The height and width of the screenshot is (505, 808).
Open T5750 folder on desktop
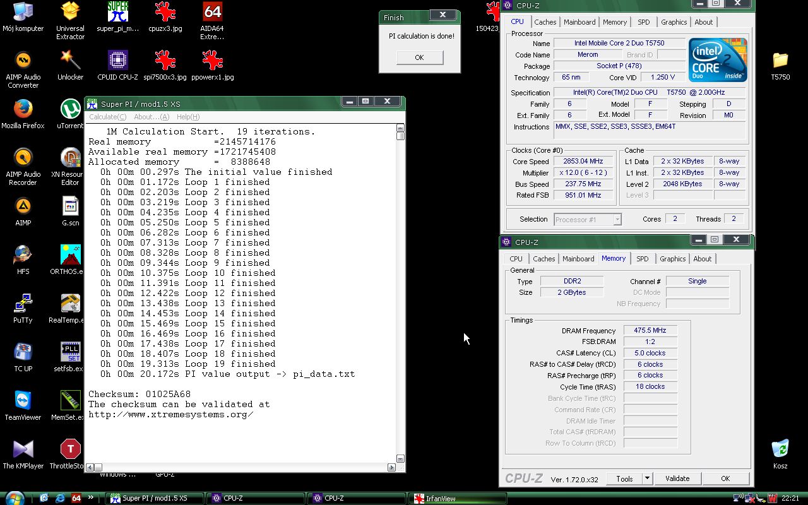point(780,66)
